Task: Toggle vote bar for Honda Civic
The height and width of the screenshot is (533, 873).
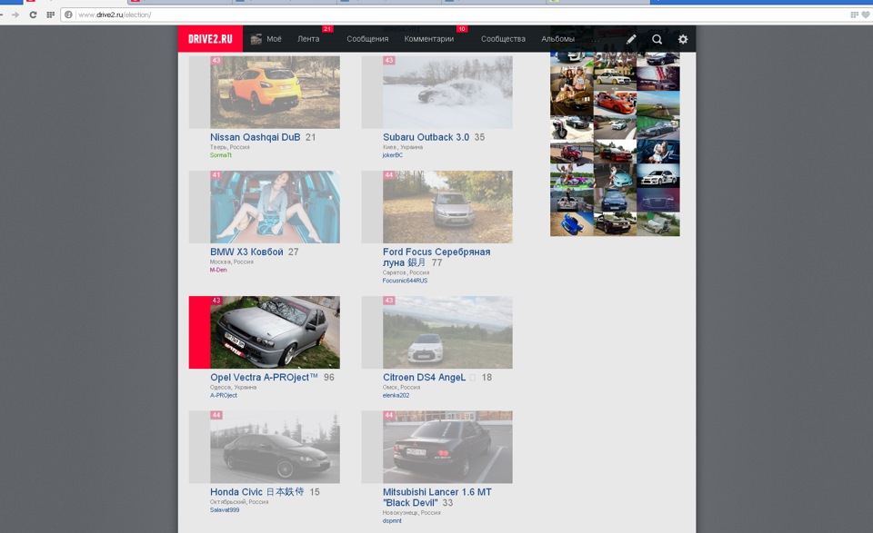Action: 199,447
